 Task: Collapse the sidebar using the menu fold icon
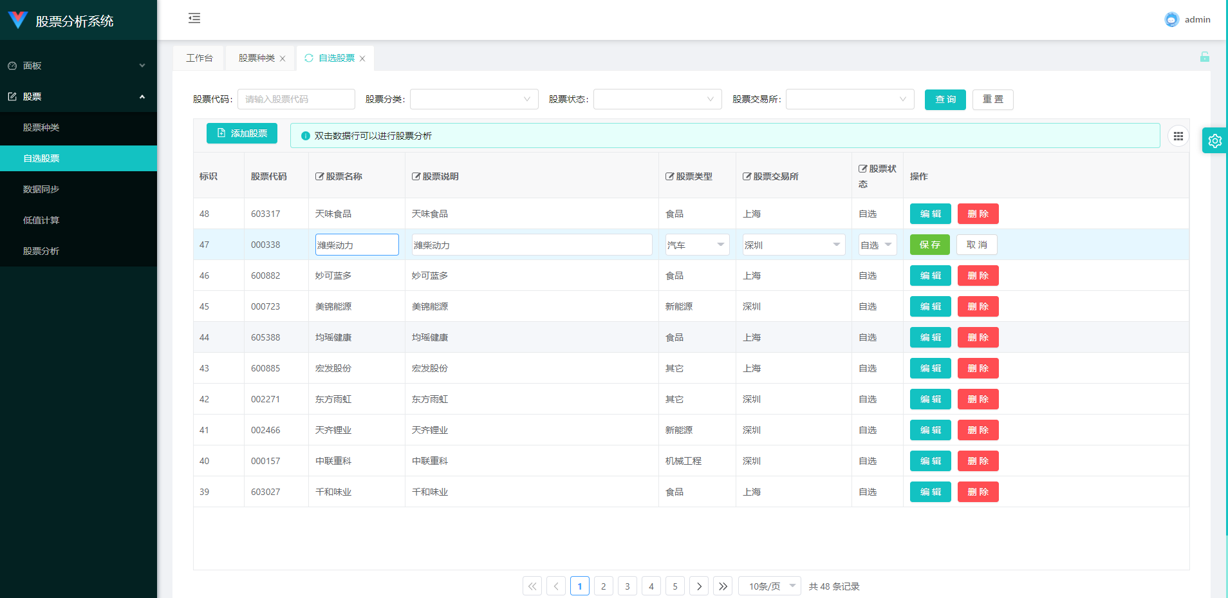194,19
